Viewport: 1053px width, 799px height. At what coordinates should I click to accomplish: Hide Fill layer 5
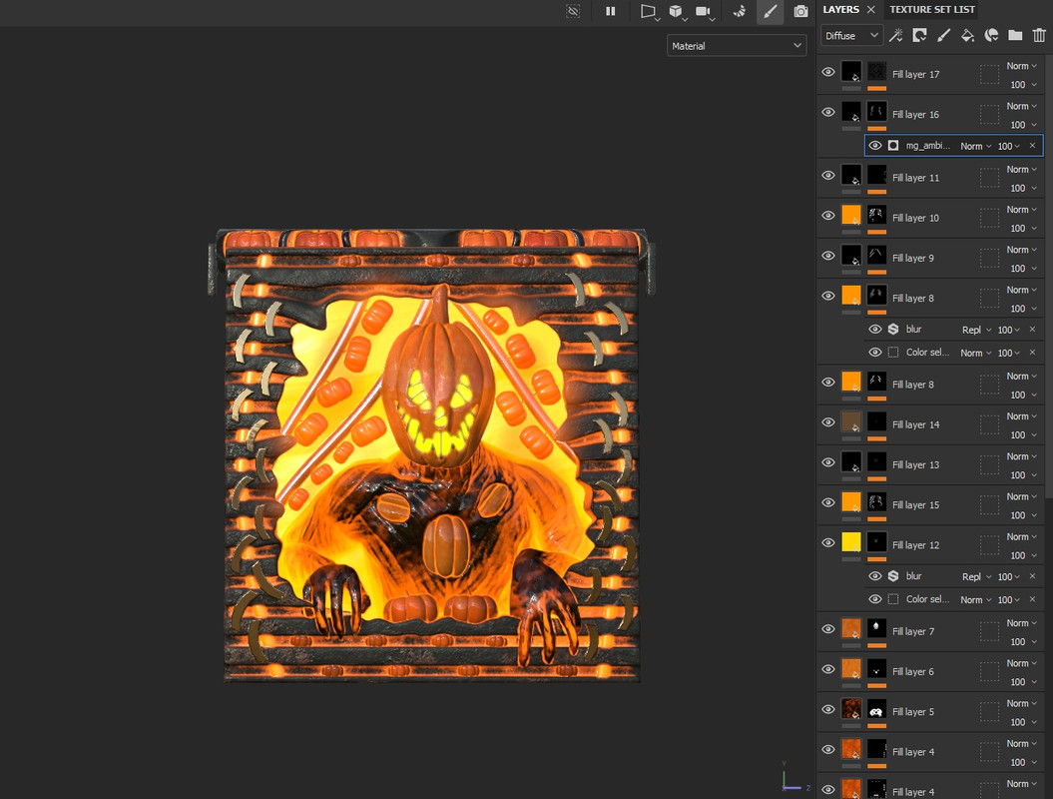click(828, 710)
